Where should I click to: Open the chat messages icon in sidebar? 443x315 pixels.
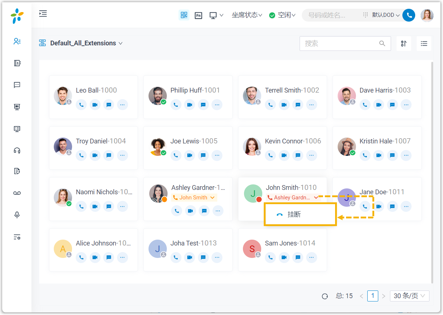17,85
